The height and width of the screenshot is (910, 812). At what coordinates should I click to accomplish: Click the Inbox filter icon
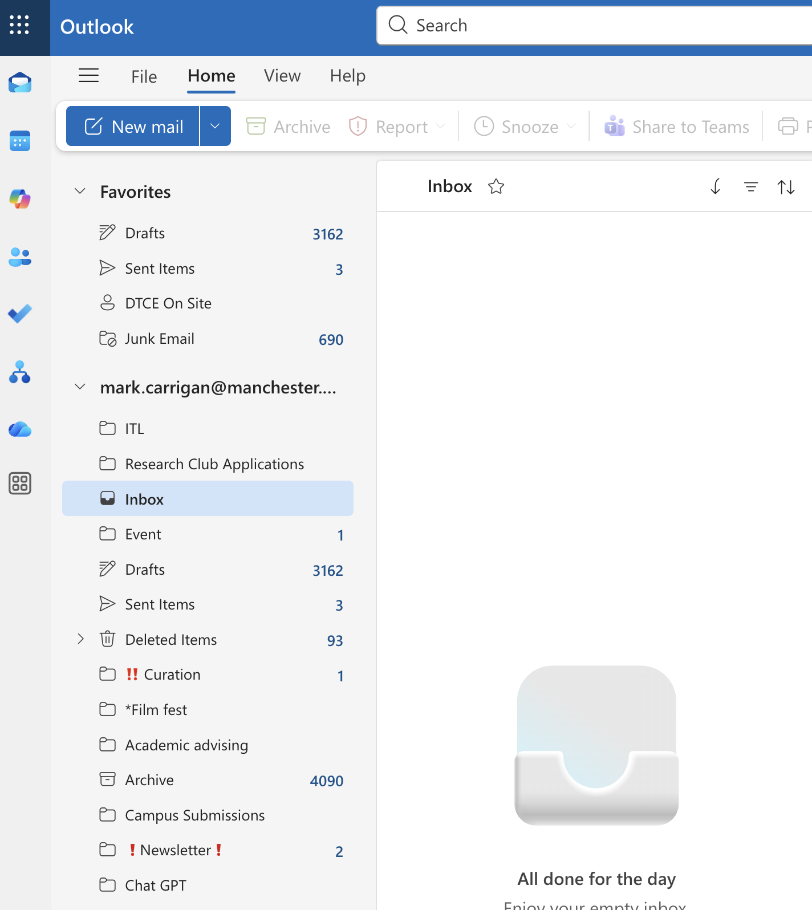point(751,186)
